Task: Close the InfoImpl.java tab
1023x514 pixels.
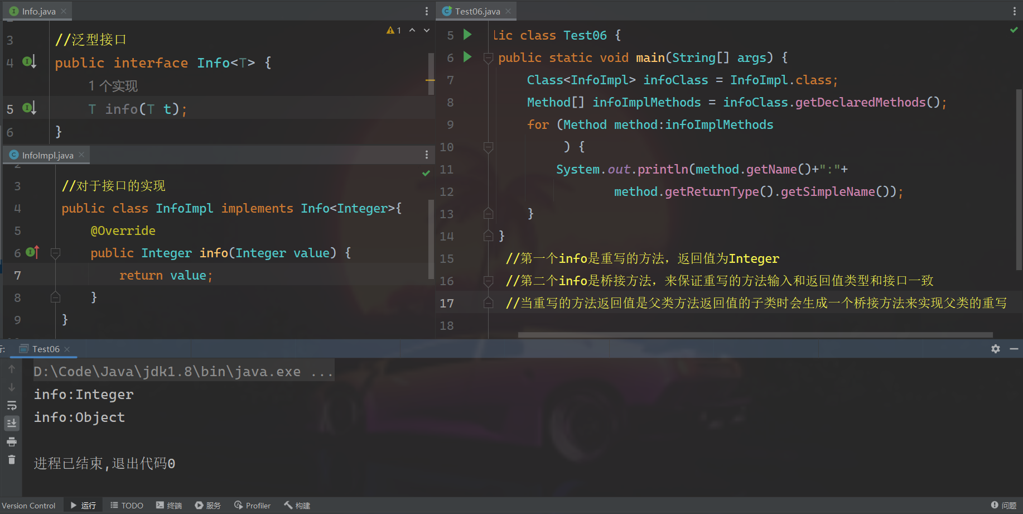Action: (x=81, y=155)
